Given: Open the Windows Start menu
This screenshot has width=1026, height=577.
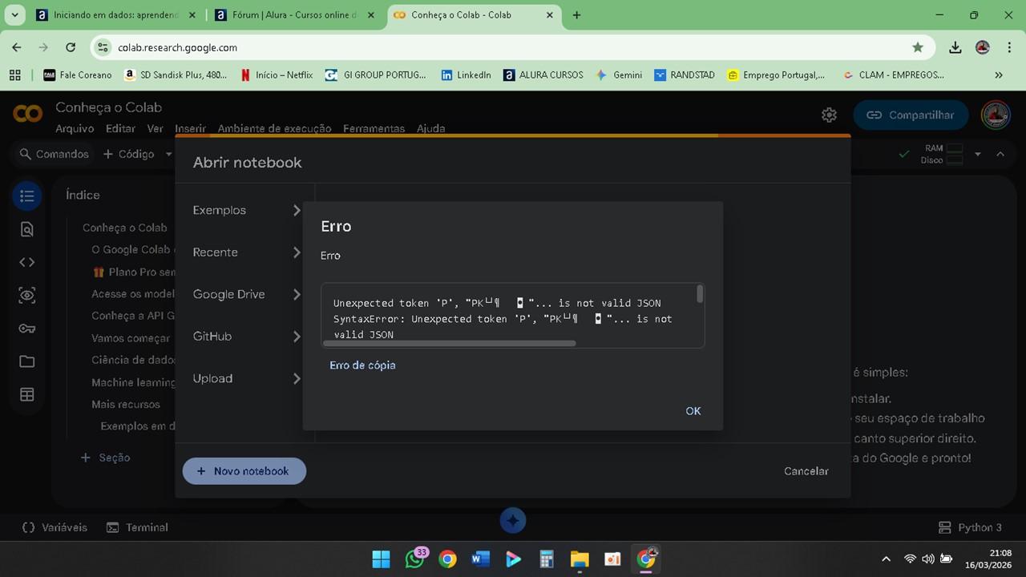Looking at the screenshot, I should (382, 559).
